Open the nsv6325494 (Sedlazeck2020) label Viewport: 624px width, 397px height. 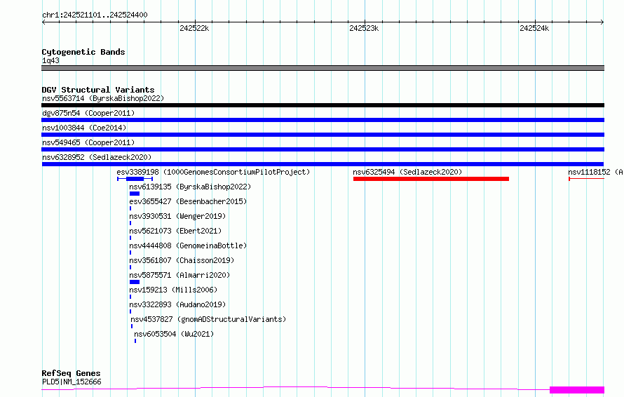pyautogui.click(x=407, y=172)
